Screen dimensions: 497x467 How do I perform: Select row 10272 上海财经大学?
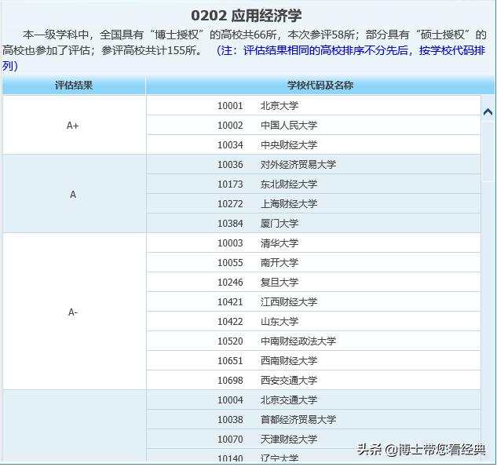pyautogui.click(x=313, y=204)
